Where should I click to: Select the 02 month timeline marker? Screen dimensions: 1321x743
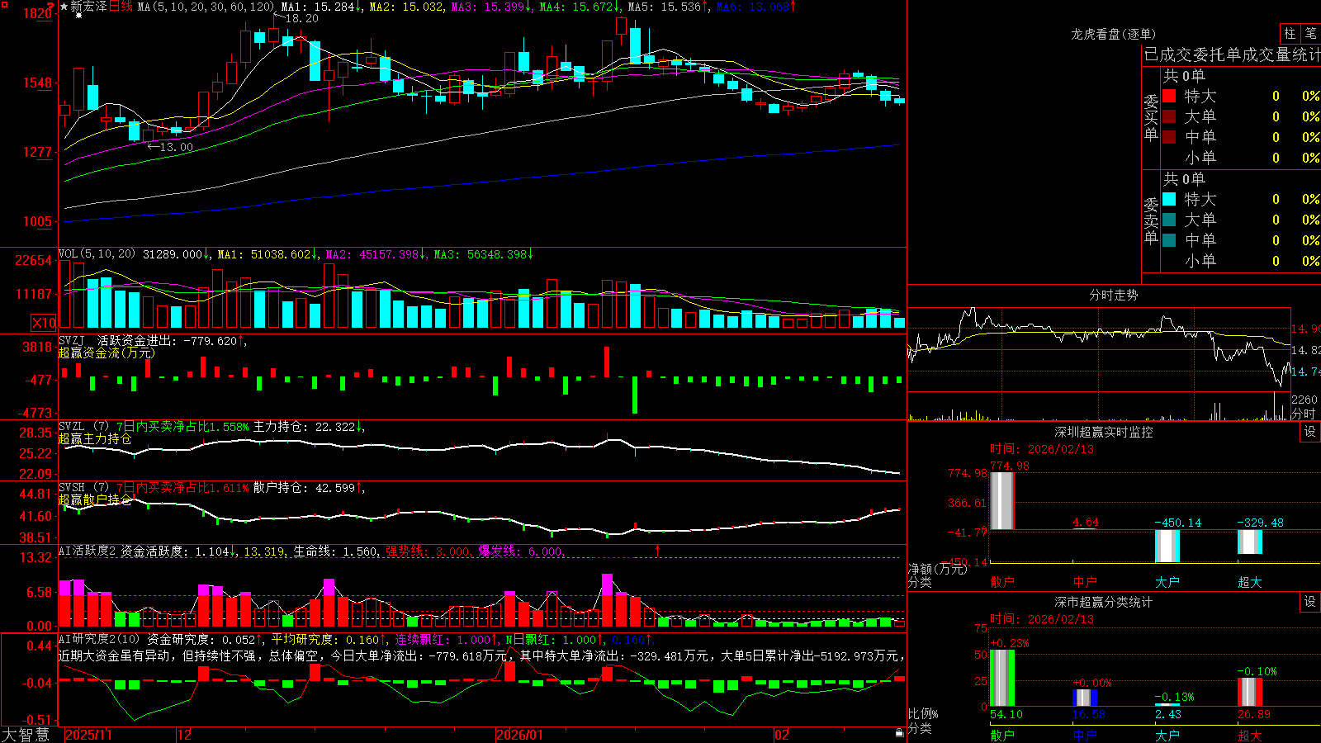[782, 735]
